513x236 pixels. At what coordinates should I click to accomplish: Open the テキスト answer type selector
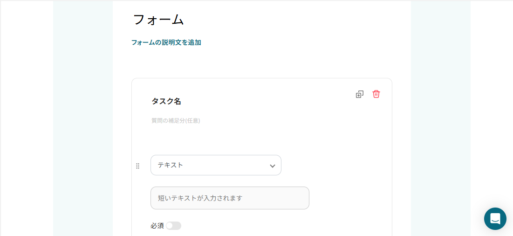click(210, 165)
